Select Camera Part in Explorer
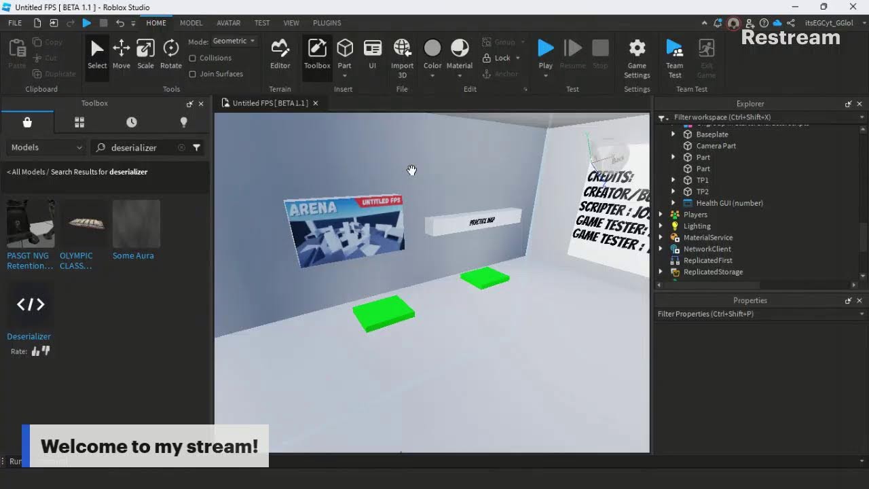 (x=716, y=146)
